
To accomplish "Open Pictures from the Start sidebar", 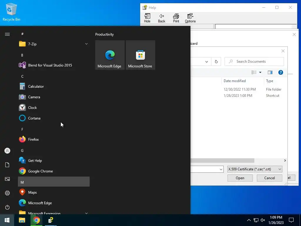I will pos(7,179).
